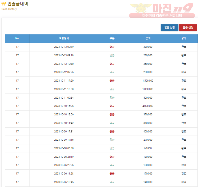Select the 2023-10-13 09:49 timestamp cell
Viewport: 198px width, 187px height.
point(64,47)
